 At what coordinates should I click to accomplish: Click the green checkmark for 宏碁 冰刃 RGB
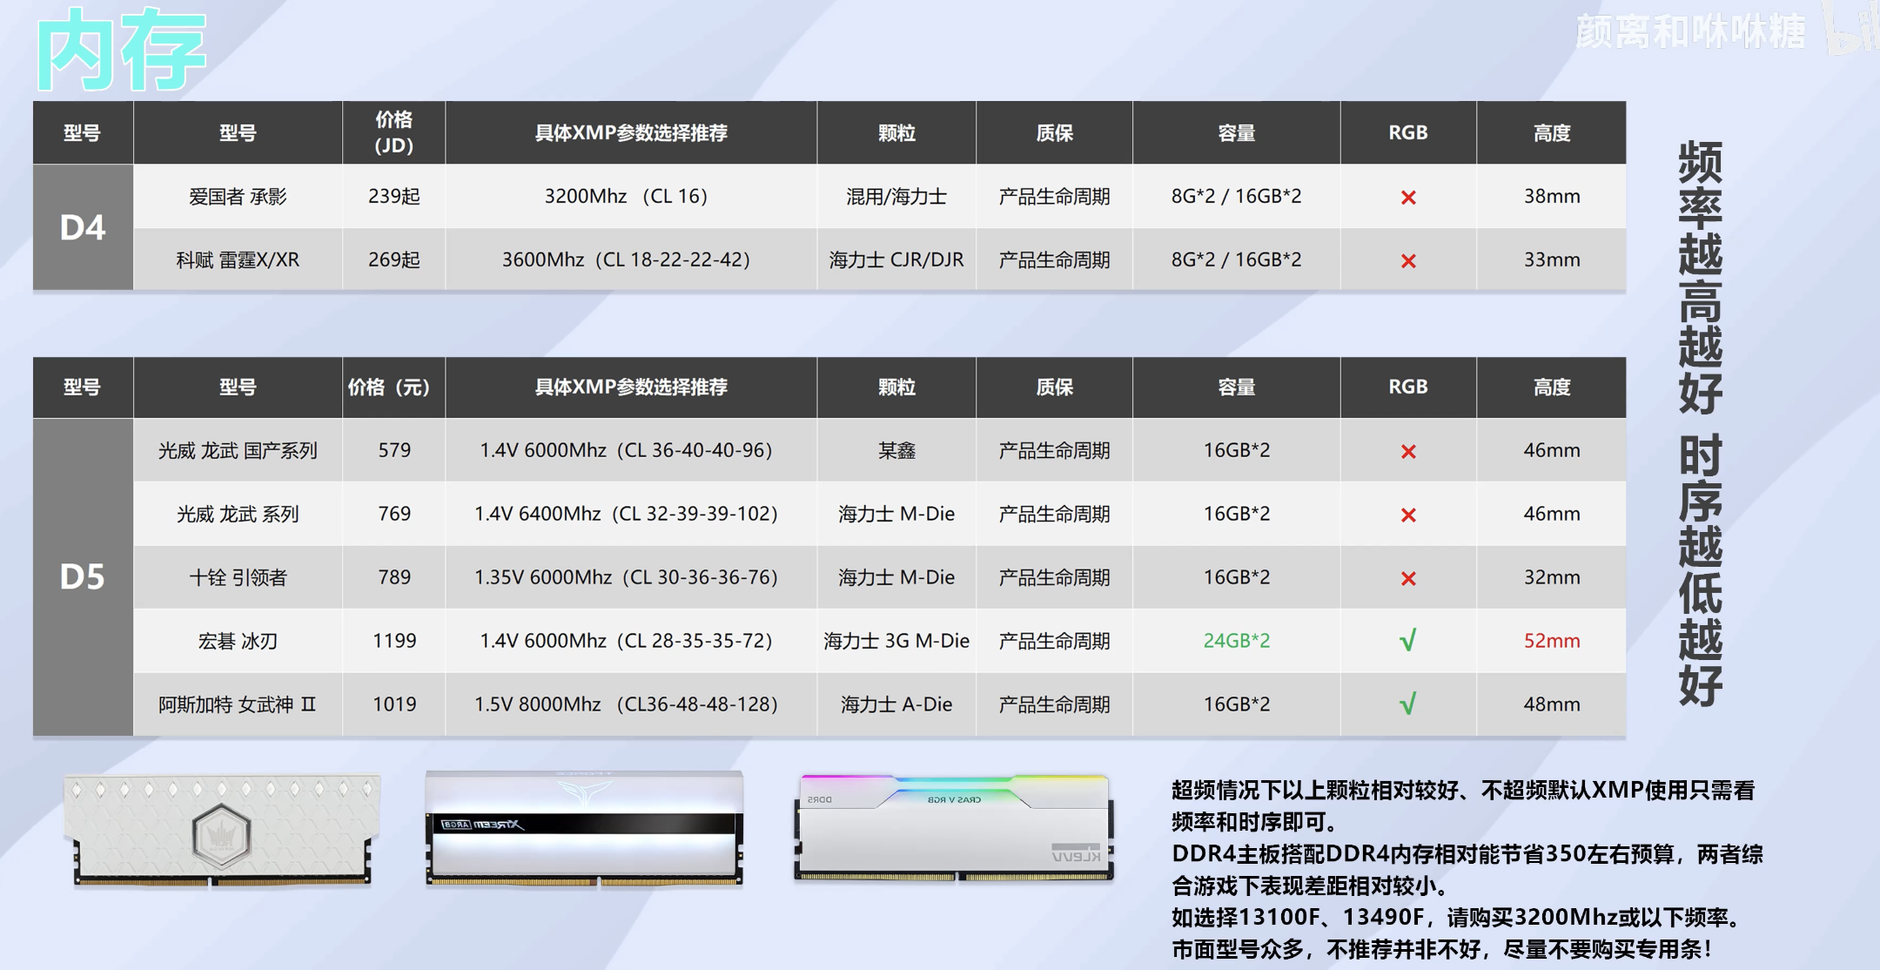1407,641
